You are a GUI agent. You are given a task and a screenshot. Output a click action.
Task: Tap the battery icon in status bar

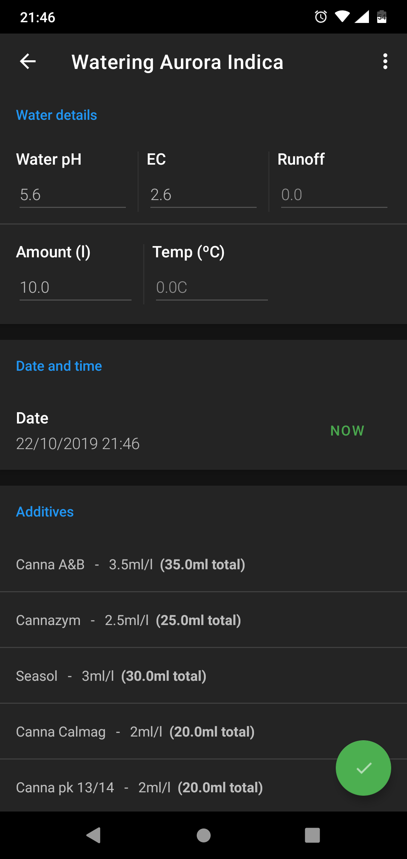pyautogui.click(x=382, y=17)
